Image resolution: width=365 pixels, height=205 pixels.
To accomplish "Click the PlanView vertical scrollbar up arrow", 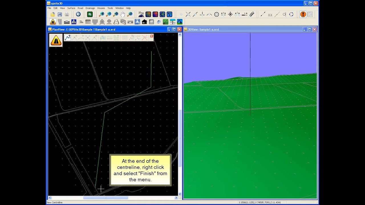I will (x=180, y=34).
